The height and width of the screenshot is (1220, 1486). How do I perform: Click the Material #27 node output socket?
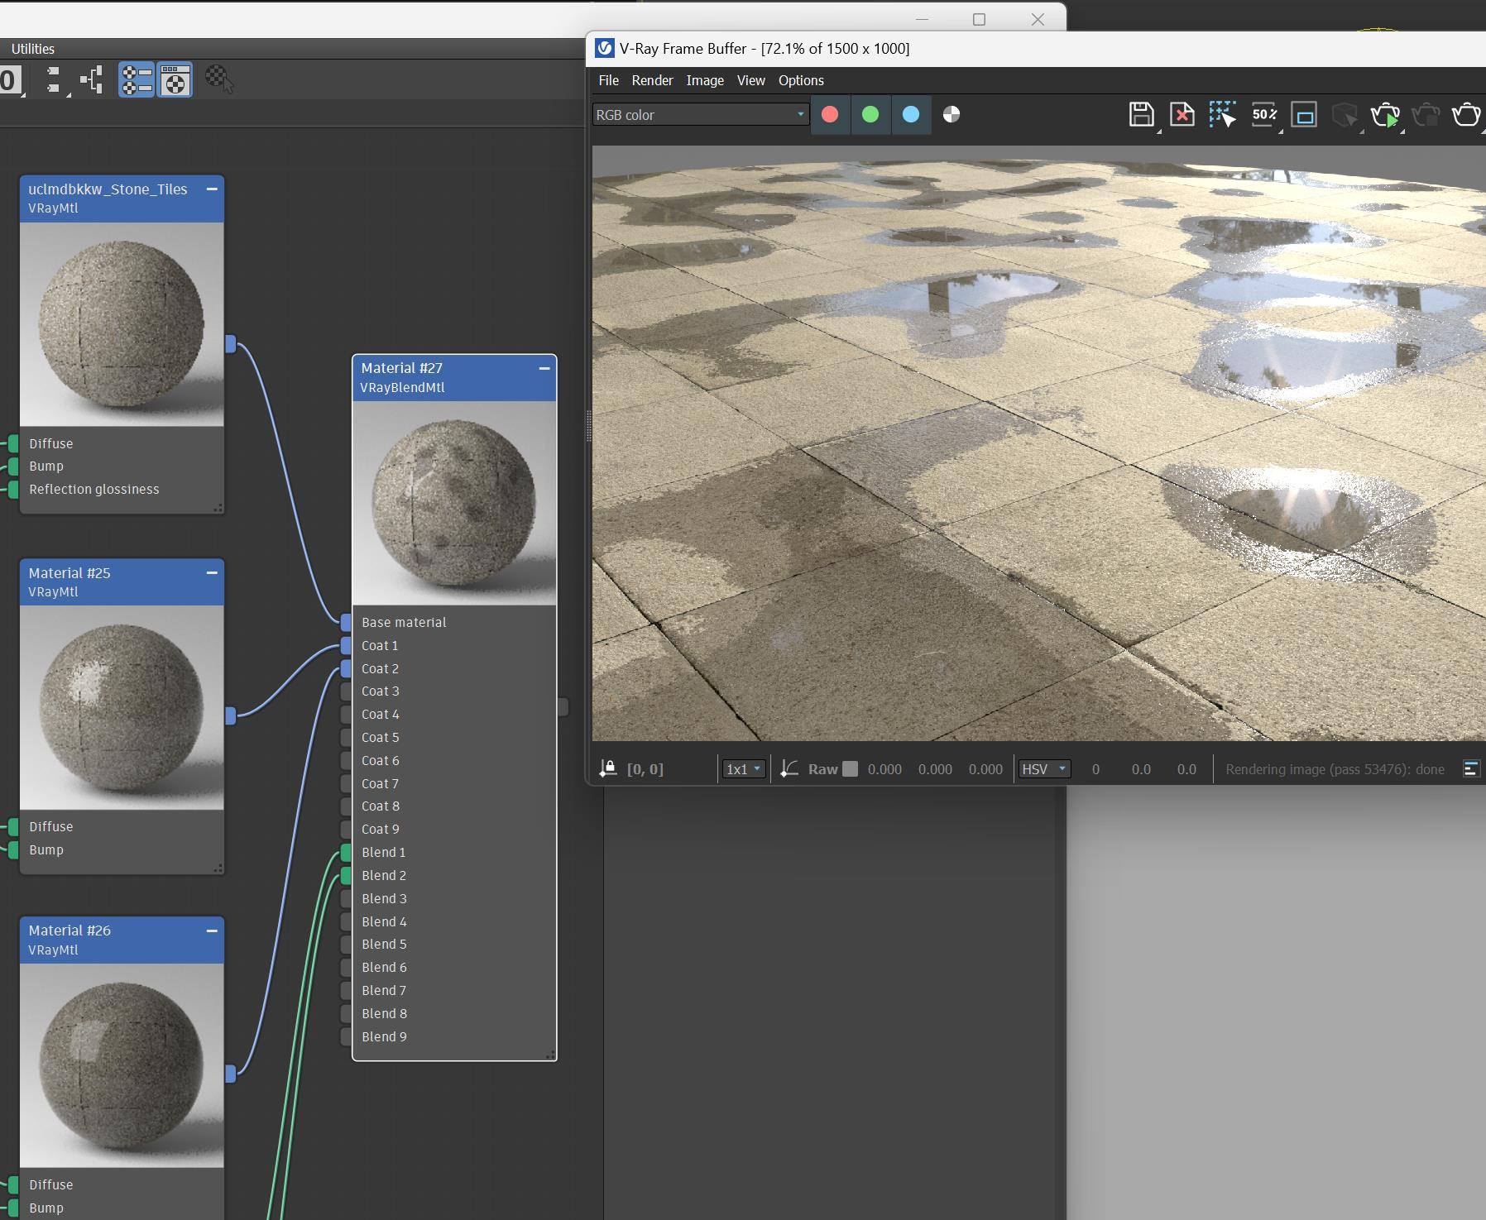(x=563, y=707)
